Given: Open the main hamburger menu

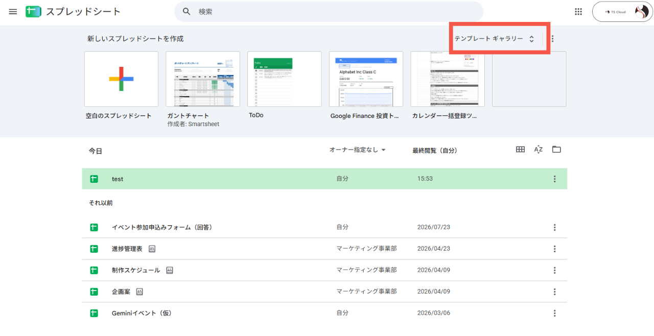Looking at the screenshot, I should coord(13,11).
